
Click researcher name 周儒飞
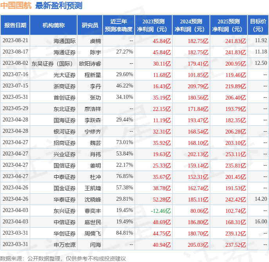pos(93,233)
